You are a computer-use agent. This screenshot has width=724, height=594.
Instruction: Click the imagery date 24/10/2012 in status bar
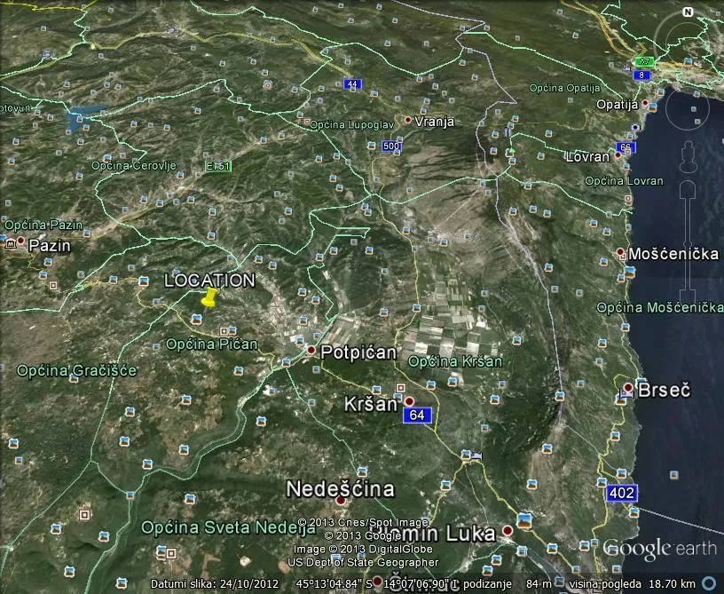(x=249, y=584)
